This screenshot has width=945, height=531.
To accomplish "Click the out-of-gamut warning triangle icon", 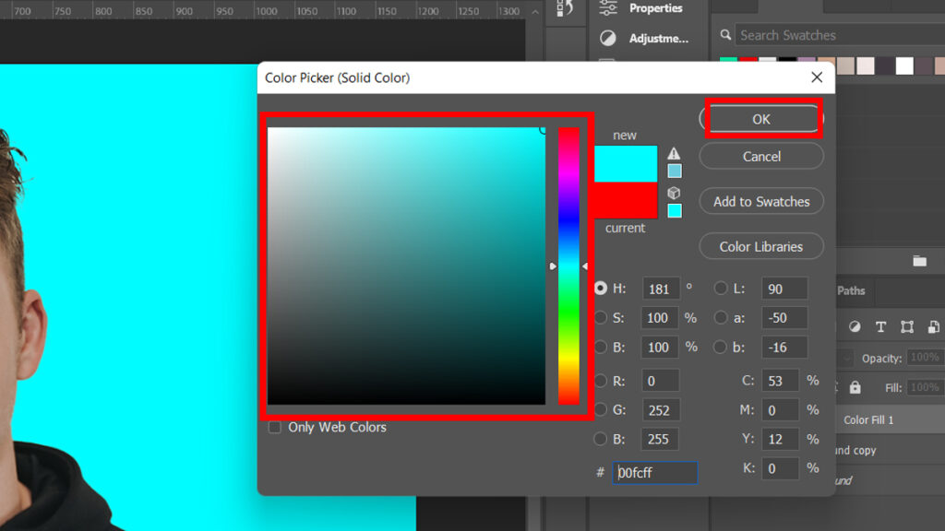I will point(674,153).
